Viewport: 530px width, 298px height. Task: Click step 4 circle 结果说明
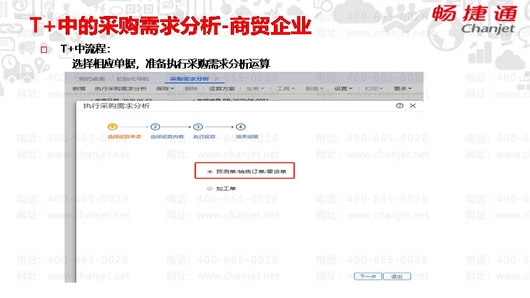[x=240, y=127]
